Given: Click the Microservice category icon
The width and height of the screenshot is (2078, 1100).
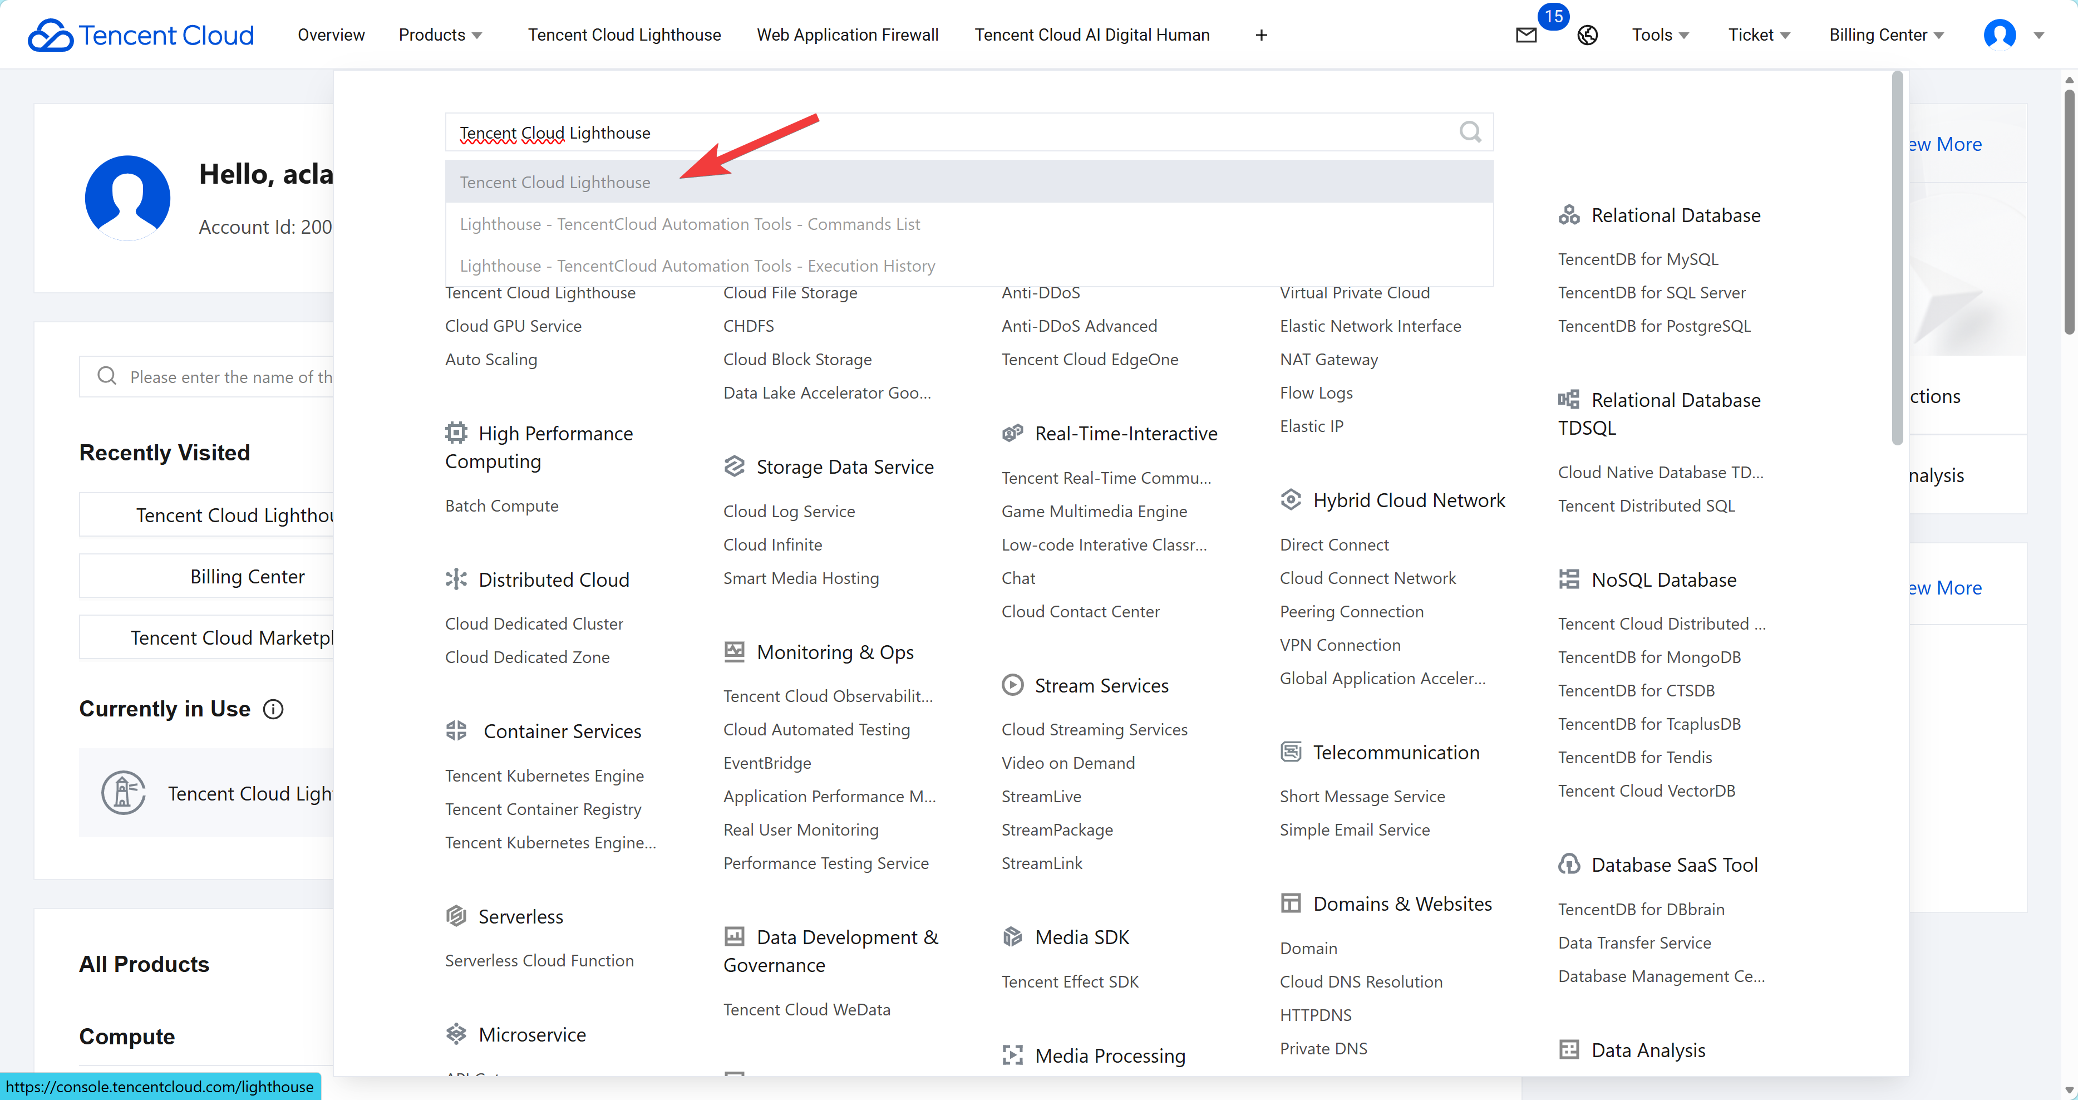Looking at the screenshot, I should click(456, 1034).
